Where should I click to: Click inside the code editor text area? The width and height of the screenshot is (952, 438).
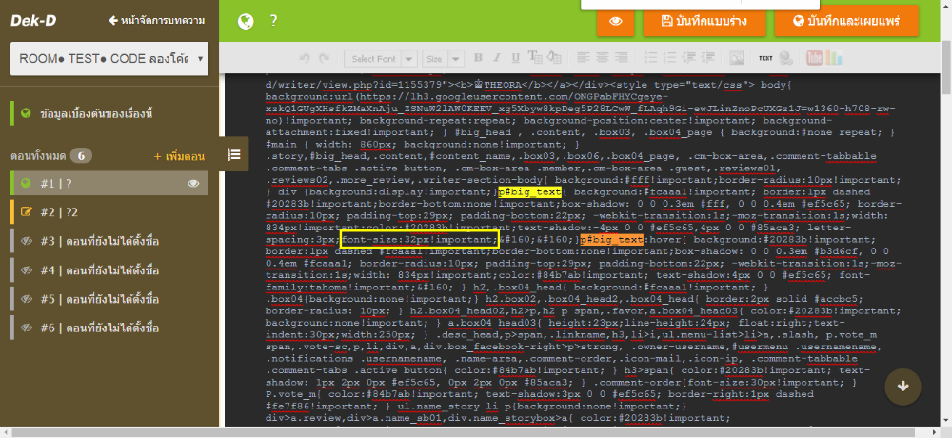tap(583, 249)
